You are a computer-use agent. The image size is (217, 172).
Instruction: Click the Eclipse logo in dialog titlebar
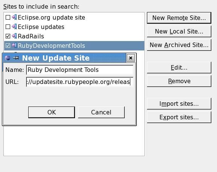pyautogui.click(x=8, y=58)
